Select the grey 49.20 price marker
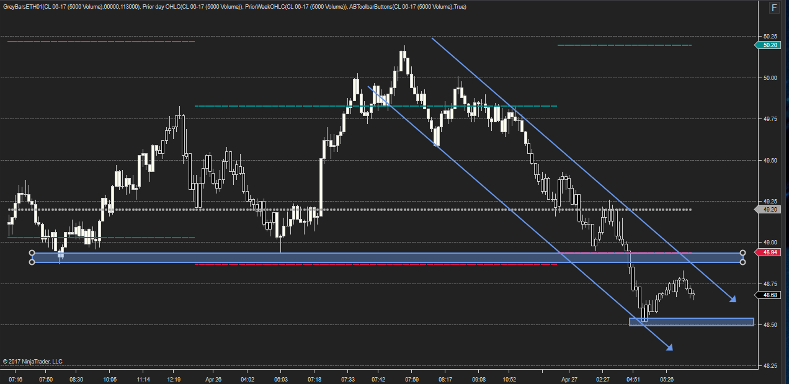The width and height of the screenshot is (789, 384). tap(768, 210)
